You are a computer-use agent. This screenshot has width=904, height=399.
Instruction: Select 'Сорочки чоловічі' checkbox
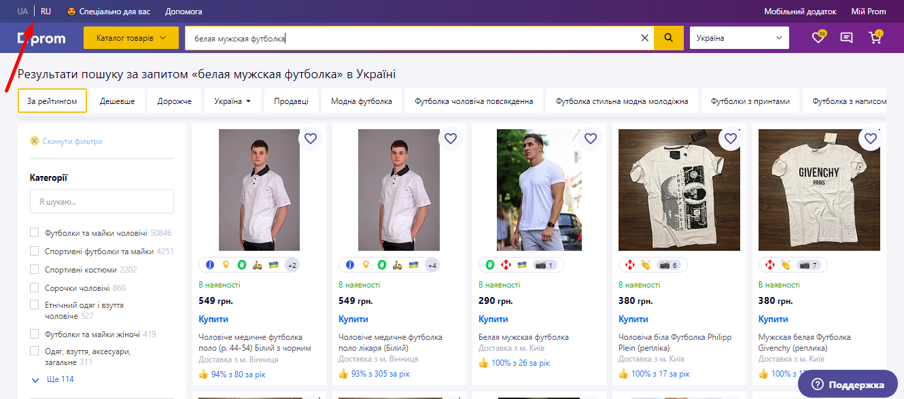[x=35, y=288]
